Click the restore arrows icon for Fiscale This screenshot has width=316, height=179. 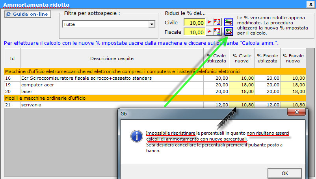pos(228,32)
